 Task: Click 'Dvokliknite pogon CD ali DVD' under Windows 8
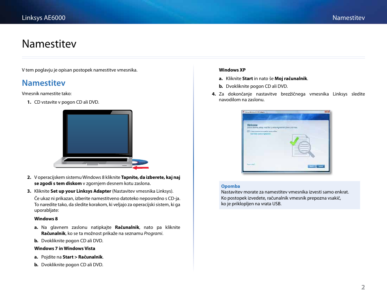click(72, 241)
